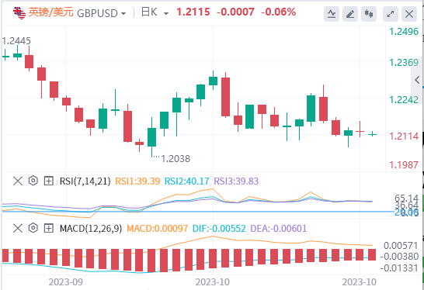424x290 pixels.
Task: Close the chart with top-right X
Action: point(409,13)
